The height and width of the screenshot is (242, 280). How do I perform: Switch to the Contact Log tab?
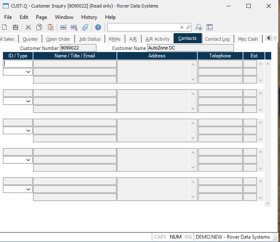pyautogui.click(x=217, y=39)
